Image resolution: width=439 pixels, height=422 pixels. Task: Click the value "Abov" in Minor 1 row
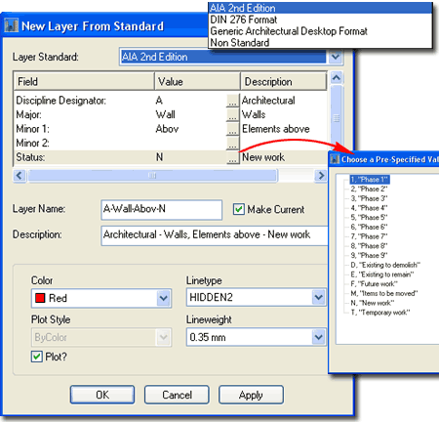coord(167,129)
